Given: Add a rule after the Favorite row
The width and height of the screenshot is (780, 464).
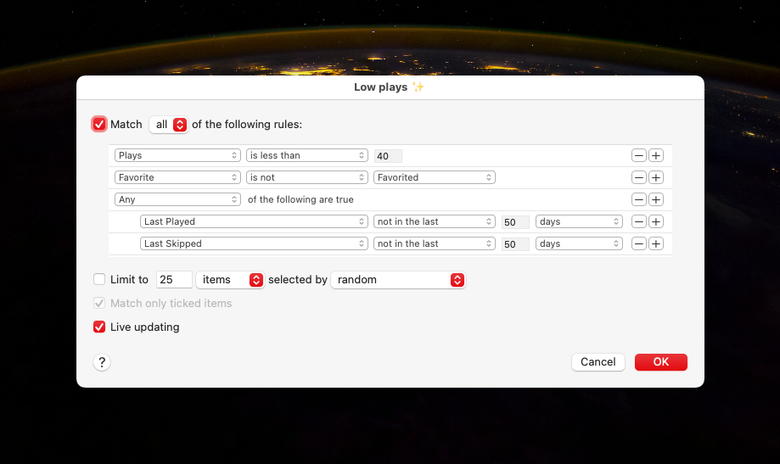Looking at the screenshot, I should 655,177.
